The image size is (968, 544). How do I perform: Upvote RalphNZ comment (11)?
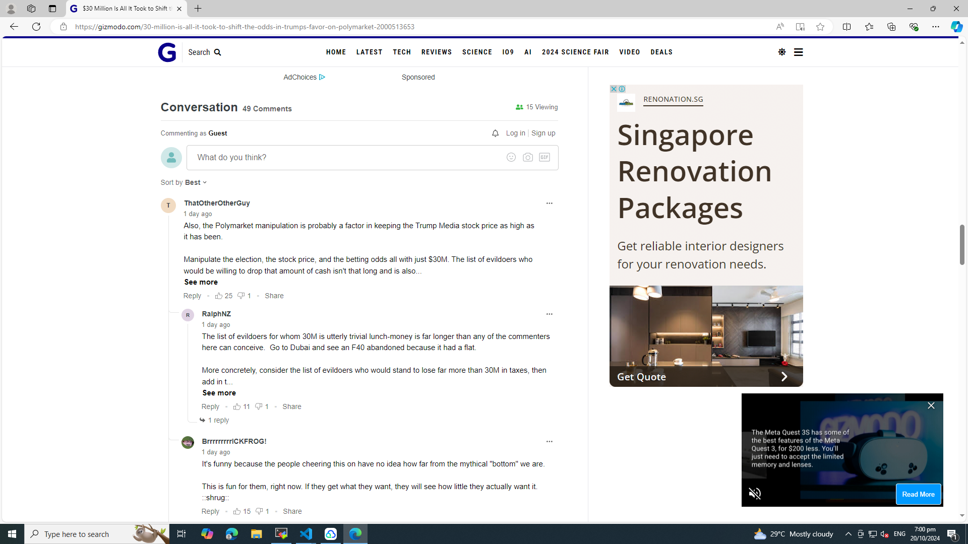point(241,406)
